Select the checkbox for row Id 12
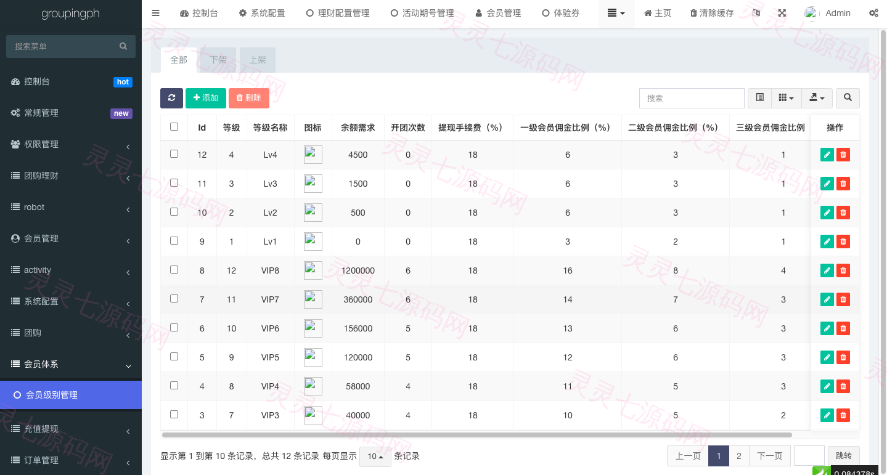This screenshot has width=887, height=475. [174, 154]
